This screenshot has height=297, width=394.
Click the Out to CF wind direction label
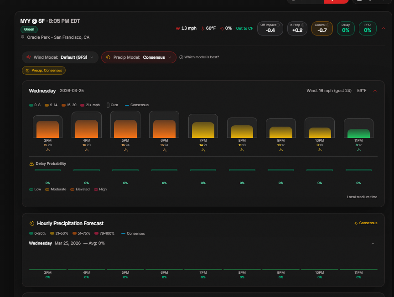coord(244,28)
